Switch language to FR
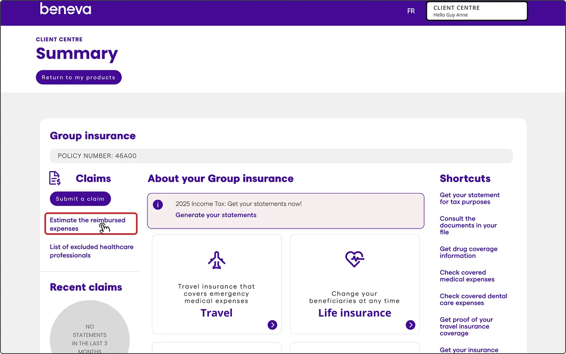The width and height of the screenshot is (566, 354). tap(411, 11)
